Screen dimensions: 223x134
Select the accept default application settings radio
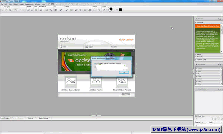[x=95, y=64]
